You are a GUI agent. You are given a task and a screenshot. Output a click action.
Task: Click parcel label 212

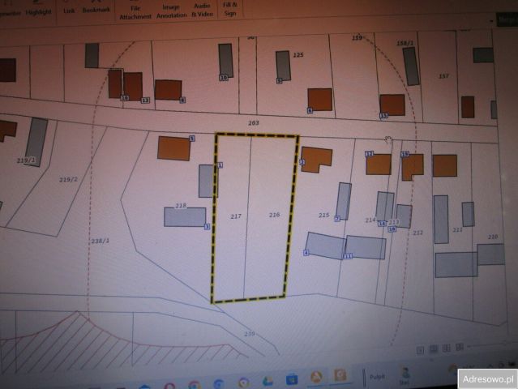418,233
